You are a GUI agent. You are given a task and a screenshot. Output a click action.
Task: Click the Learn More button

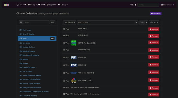pyautogui.click(x=156, y=13)
